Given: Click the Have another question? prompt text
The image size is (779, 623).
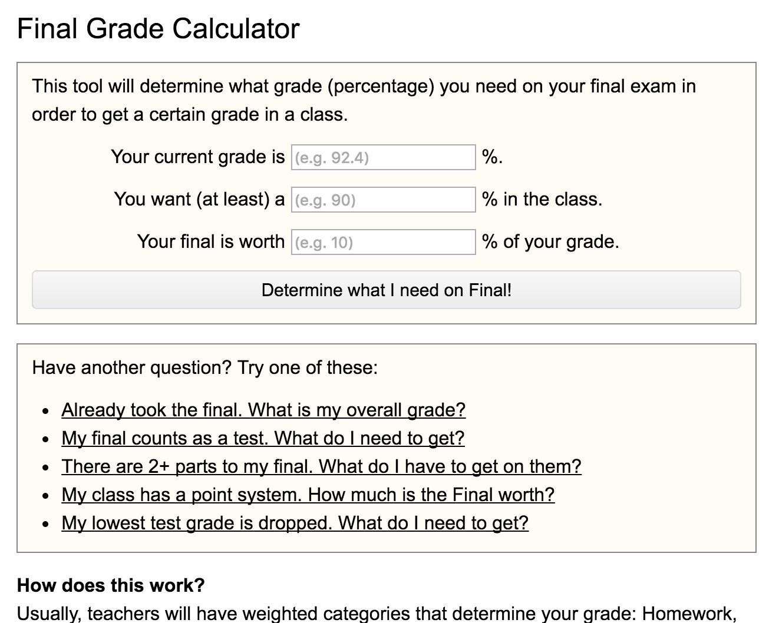Looking at the screenshot, I should click(x=204, y=367).
